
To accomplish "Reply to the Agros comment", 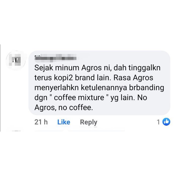I will tap(89, 122).
